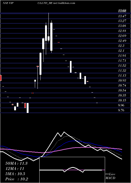131x183 pixels.
Task: Click the 12.3 price level label
Action: coord(121,46)
